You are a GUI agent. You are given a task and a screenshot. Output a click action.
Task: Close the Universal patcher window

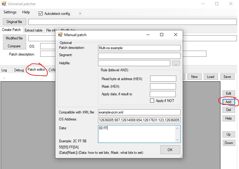pos(231,4)
